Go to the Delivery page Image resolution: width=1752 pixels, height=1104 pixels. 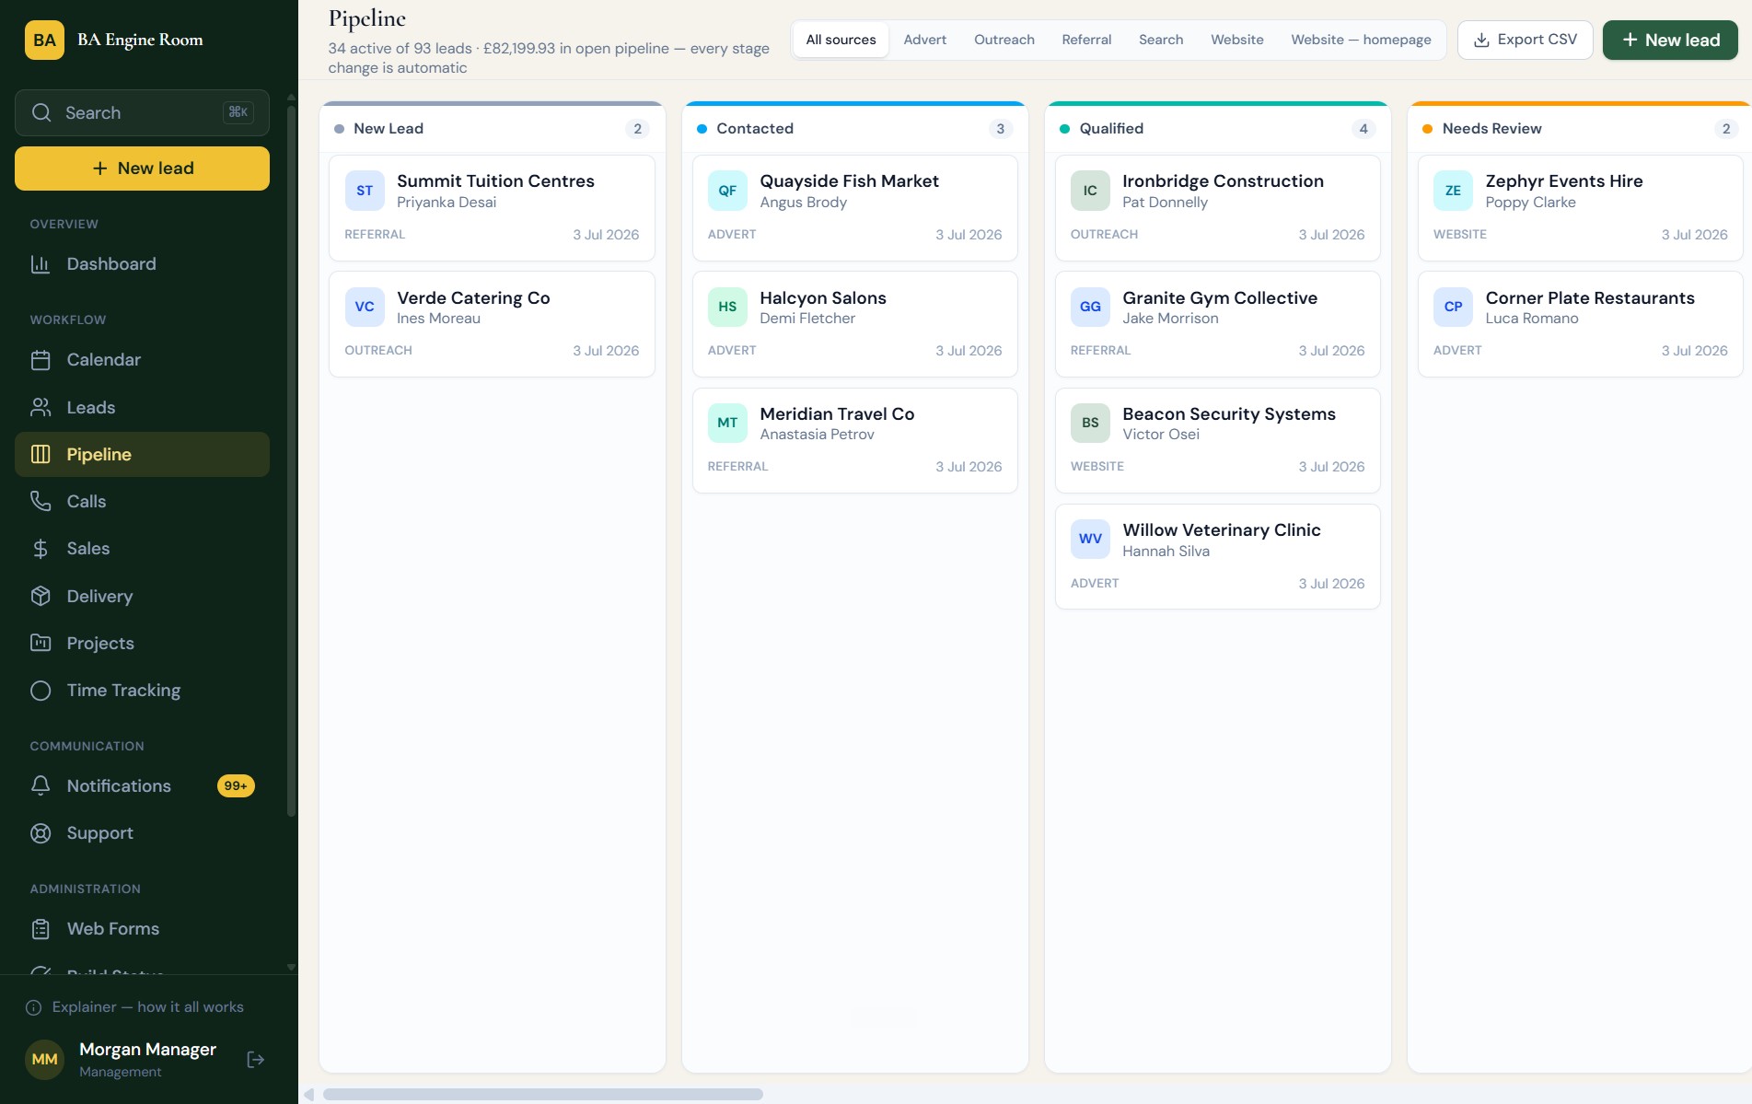point(142,596)
